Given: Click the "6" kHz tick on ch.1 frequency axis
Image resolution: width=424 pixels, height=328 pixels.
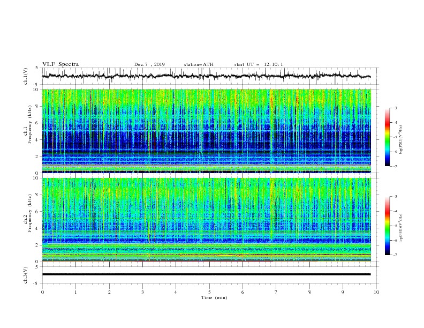Looking at the screenshot, I should (x=37, y=123).
